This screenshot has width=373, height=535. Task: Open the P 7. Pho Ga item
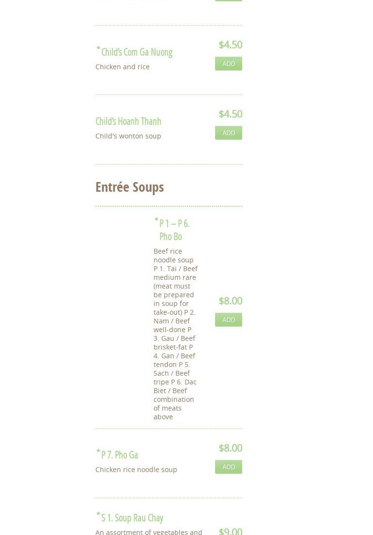coord(120,455)
